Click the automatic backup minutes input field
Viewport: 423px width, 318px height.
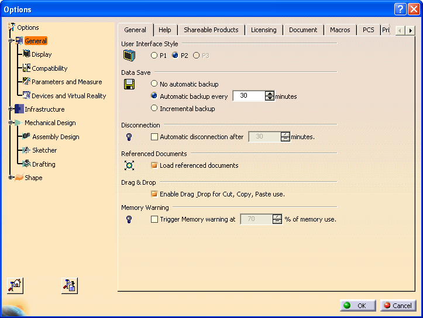coord(249,96)
